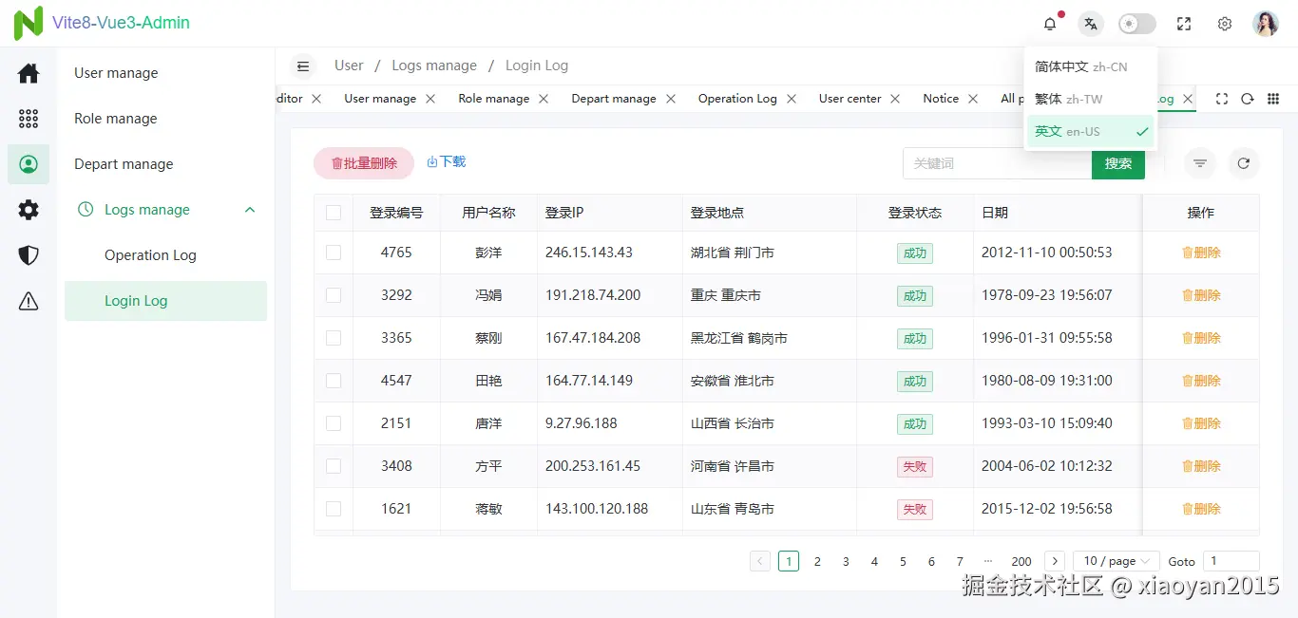Select Login Log menu item
This screenshot has width=1298, height=618.
[166, 301]
